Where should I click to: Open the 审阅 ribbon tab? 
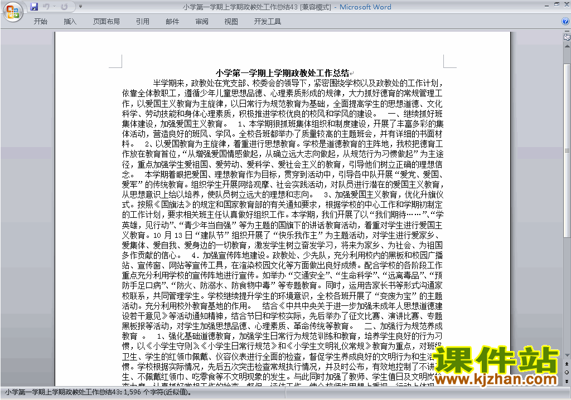pos(202,22)
